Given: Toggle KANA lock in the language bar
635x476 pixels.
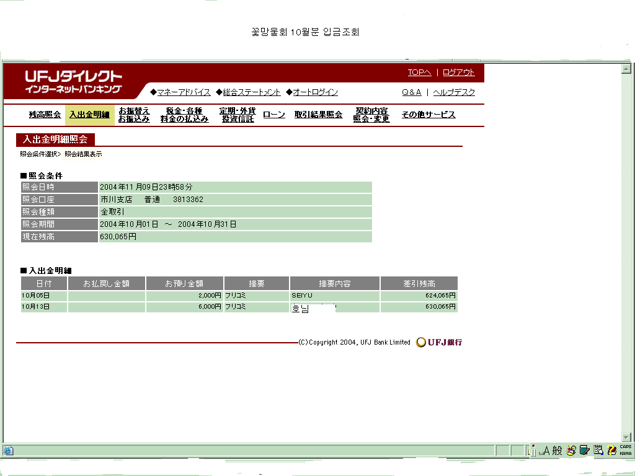Looking at the screenshot, I should tap(626, 454).
